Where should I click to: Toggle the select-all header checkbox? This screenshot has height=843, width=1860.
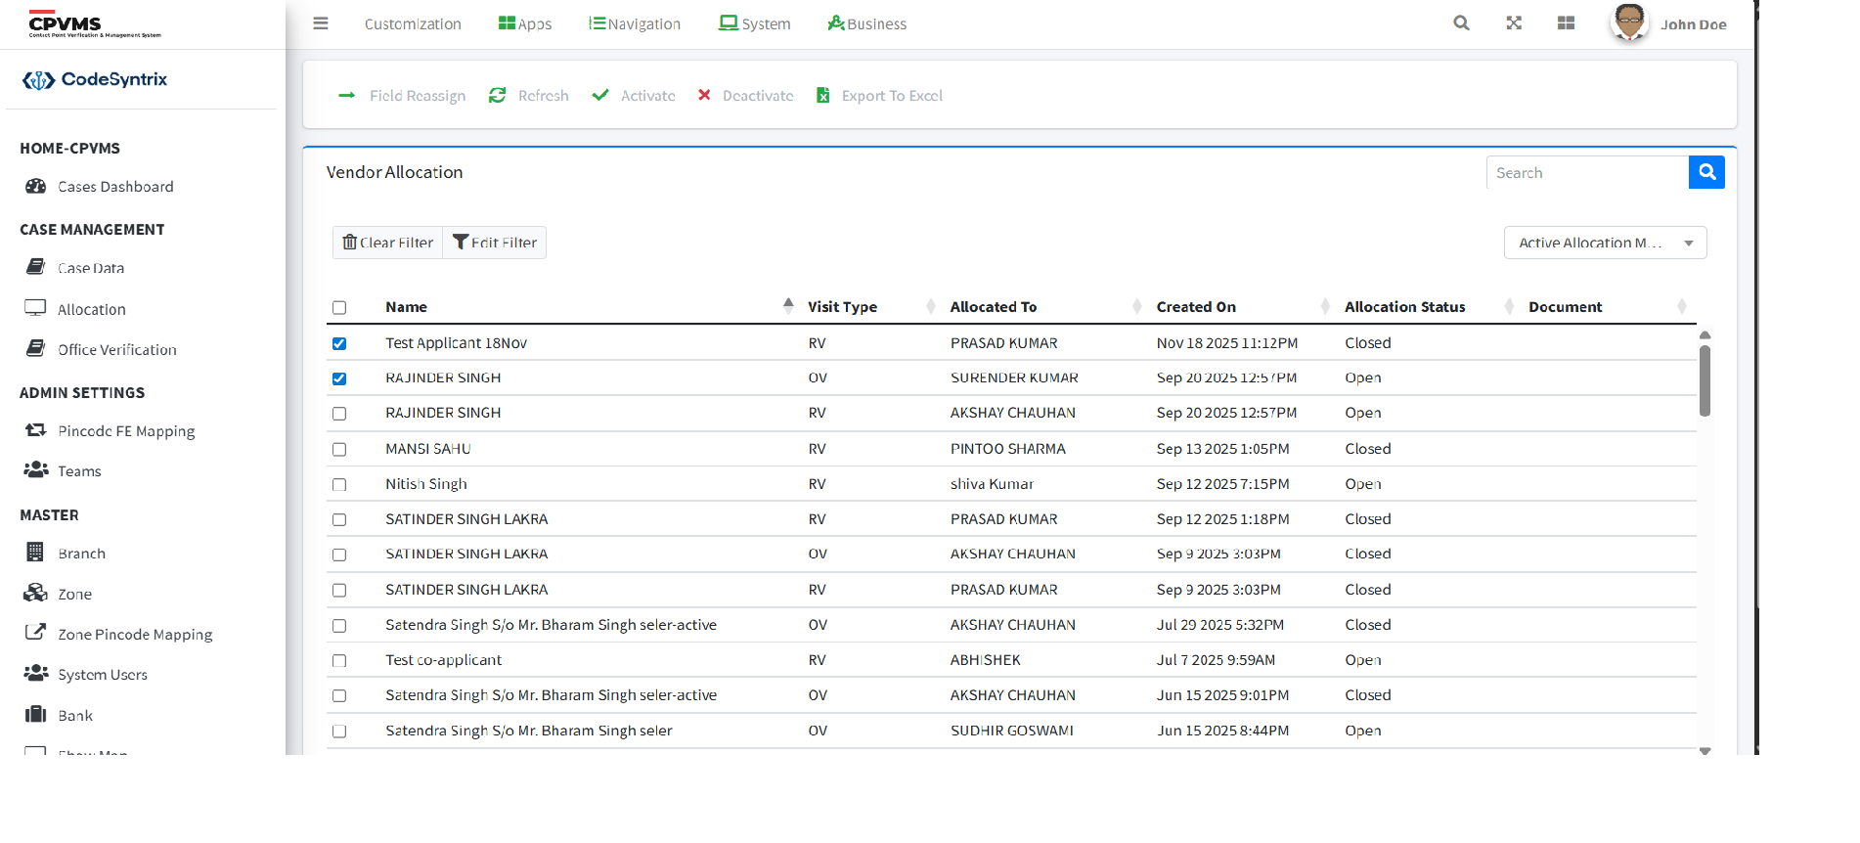click(x=339, y=307)
